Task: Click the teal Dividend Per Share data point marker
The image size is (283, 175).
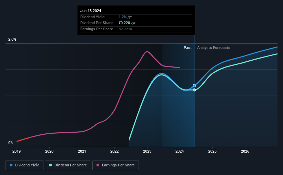Action: click(194, 90)
